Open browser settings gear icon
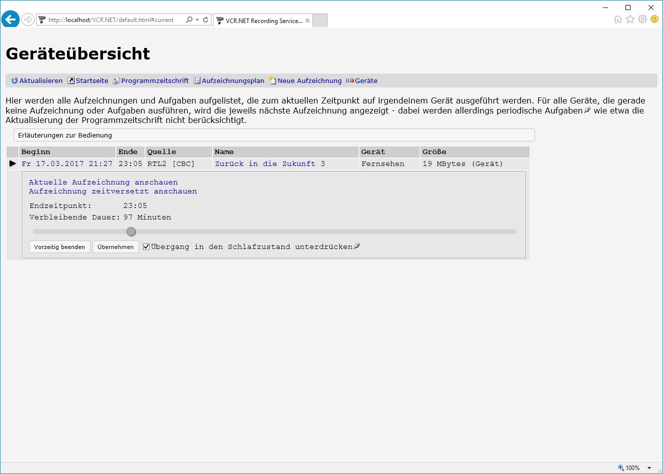Image resolution: width=663 pixels, height=474 pixels. (642, 19)
